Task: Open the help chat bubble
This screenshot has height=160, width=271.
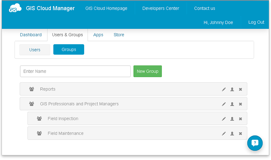Action: coord(255,143)
